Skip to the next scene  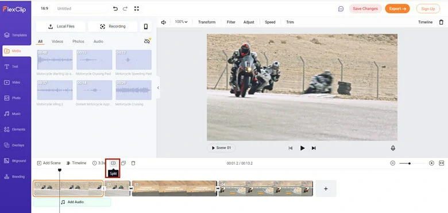pos(314,148)
